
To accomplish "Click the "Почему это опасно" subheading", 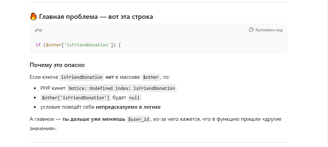I will (57, 65).
